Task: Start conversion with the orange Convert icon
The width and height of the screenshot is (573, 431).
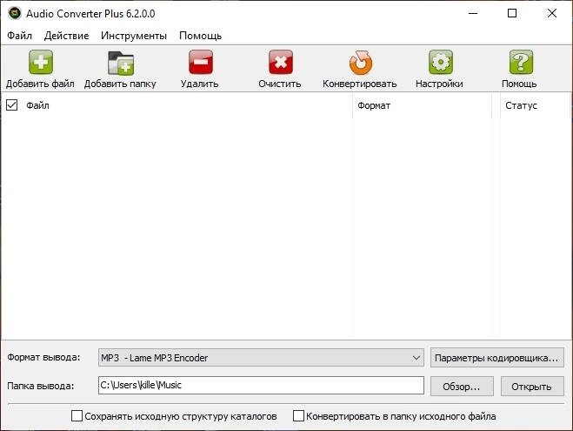Action: (360, 63)
